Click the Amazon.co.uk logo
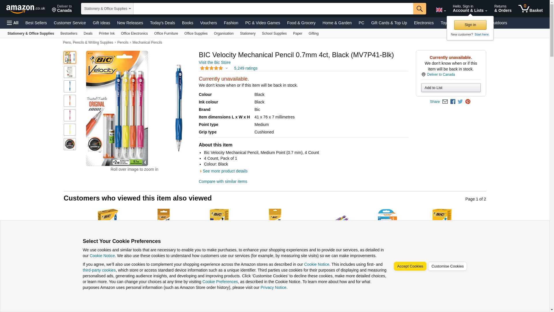This screenshot has height=312, width=554. tap(25, 9)
